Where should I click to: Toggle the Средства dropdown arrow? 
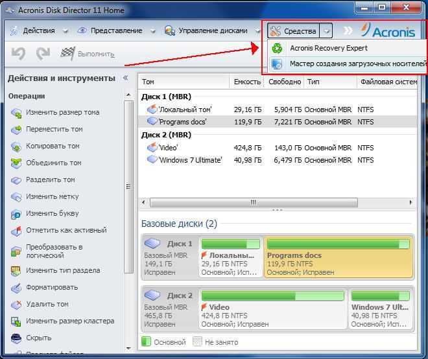point(326,31)
